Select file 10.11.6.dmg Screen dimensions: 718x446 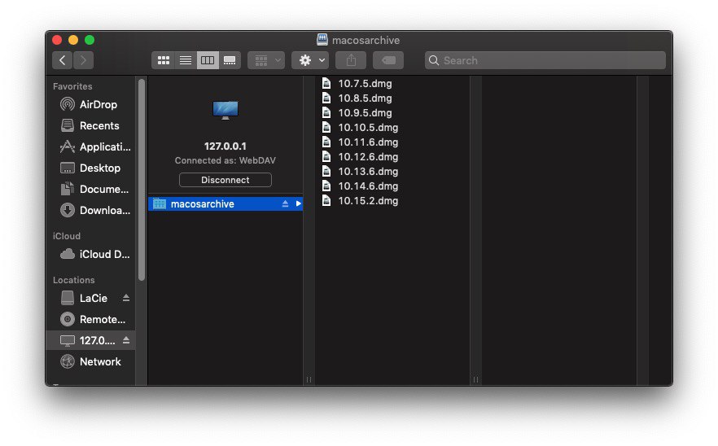[x=392, y=142]
